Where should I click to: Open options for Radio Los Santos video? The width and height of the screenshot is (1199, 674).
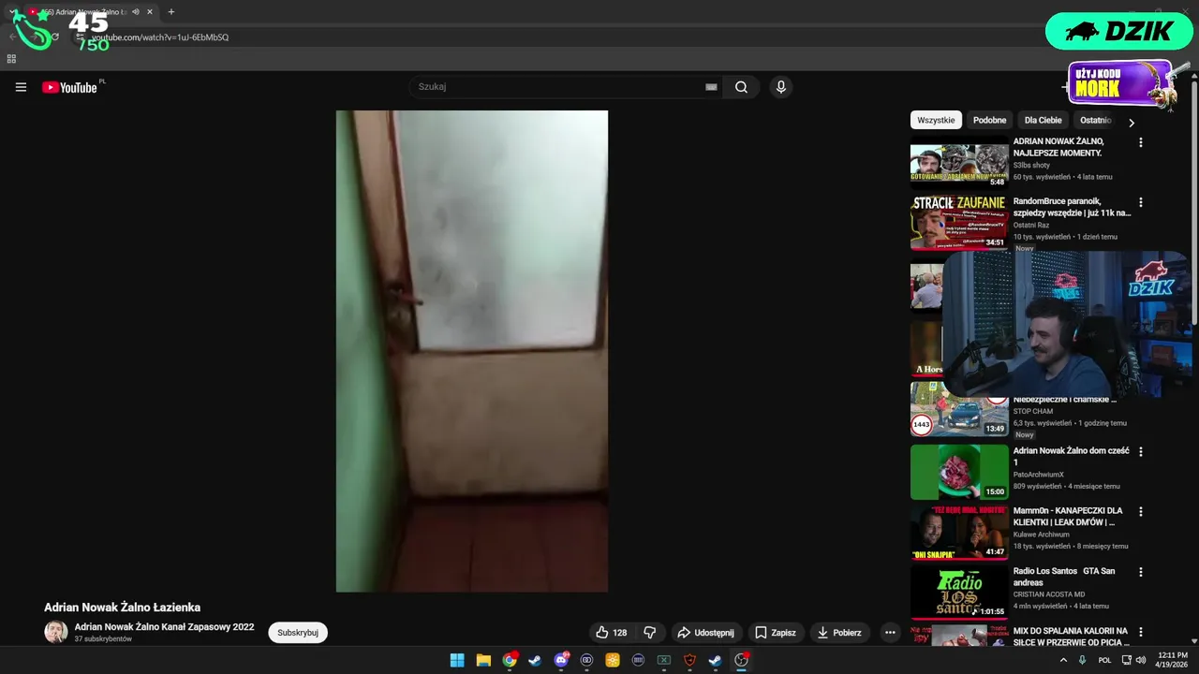[x=1140, y=572]
